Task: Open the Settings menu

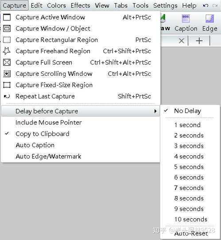Action: [x=165, y=5]
